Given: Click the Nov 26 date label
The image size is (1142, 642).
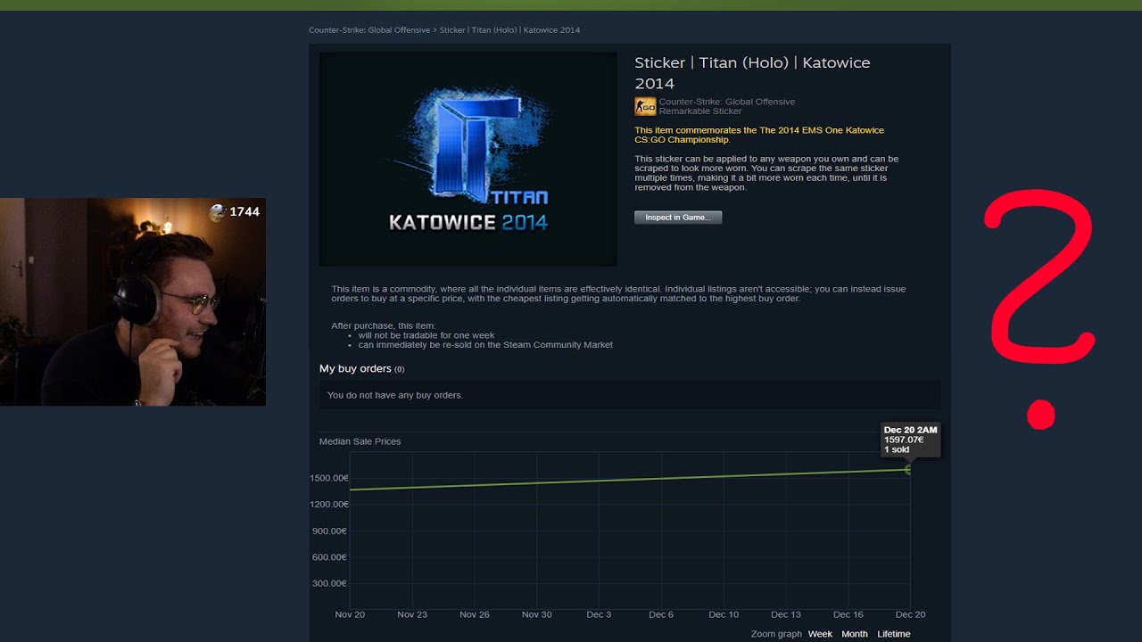Looking at the screenshot, I should click(x=475, y=614).
